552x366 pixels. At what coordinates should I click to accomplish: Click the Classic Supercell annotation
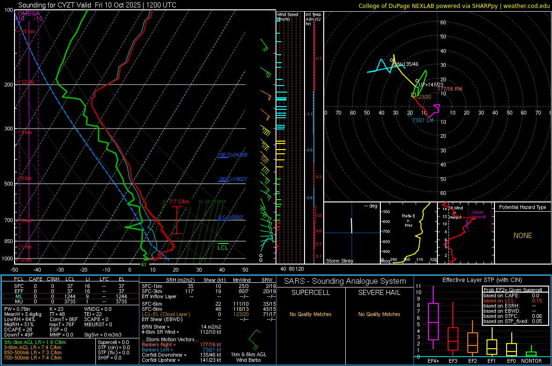478,215
